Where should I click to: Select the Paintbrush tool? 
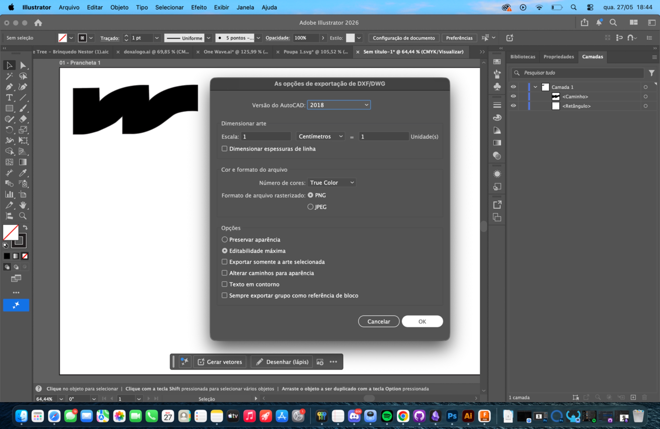tap(23, 109)
